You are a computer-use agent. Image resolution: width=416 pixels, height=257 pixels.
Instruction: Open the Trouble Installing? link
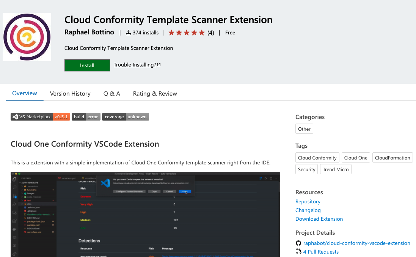point(135,65)
